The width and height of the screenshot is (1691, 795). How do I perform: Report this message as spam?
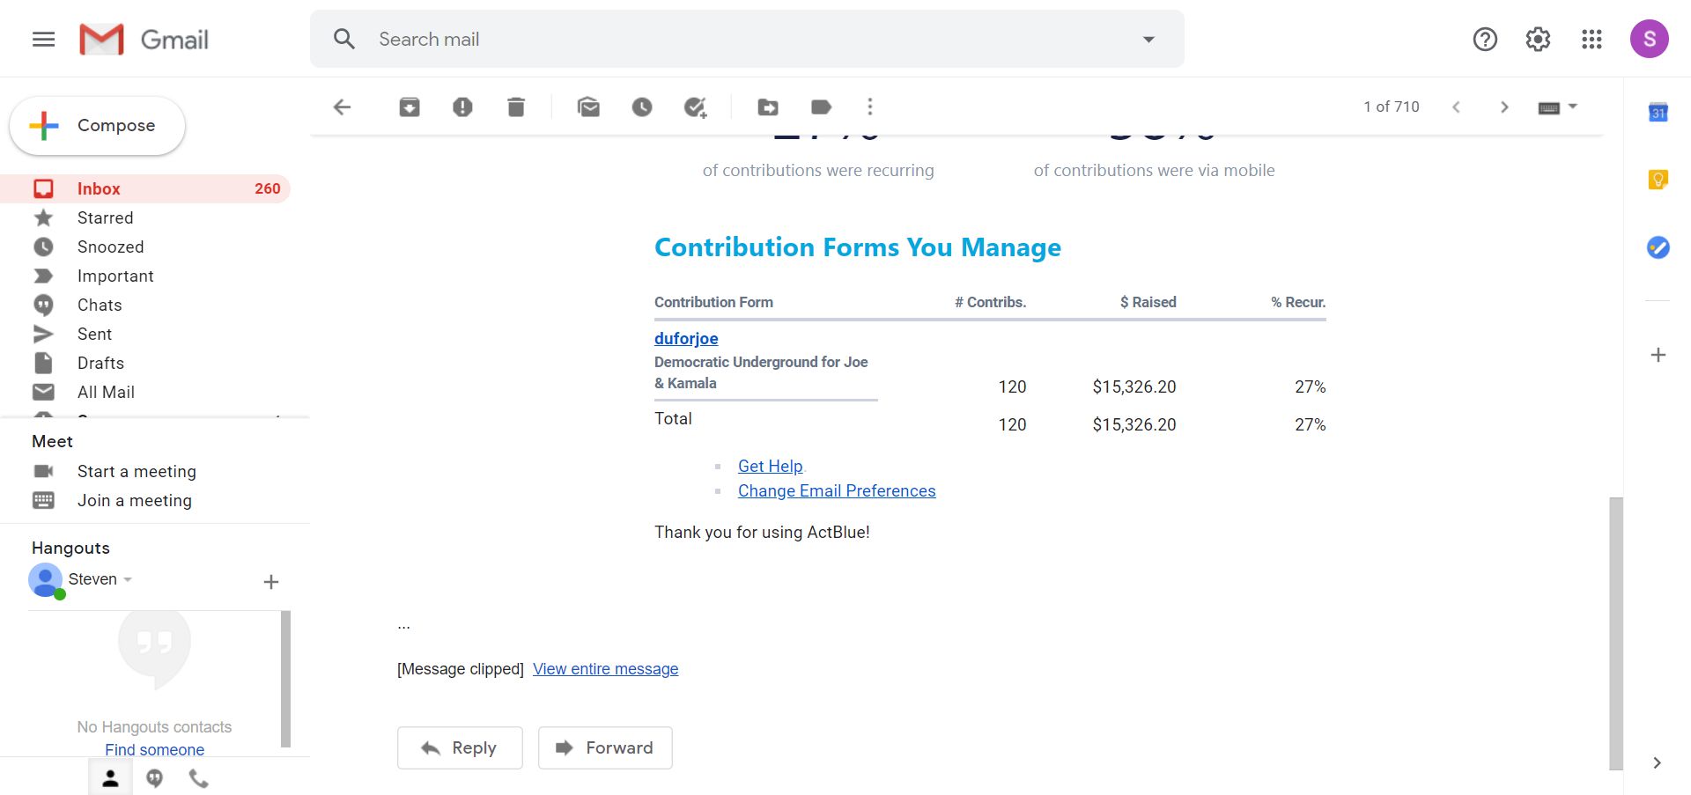coord(462,107)
